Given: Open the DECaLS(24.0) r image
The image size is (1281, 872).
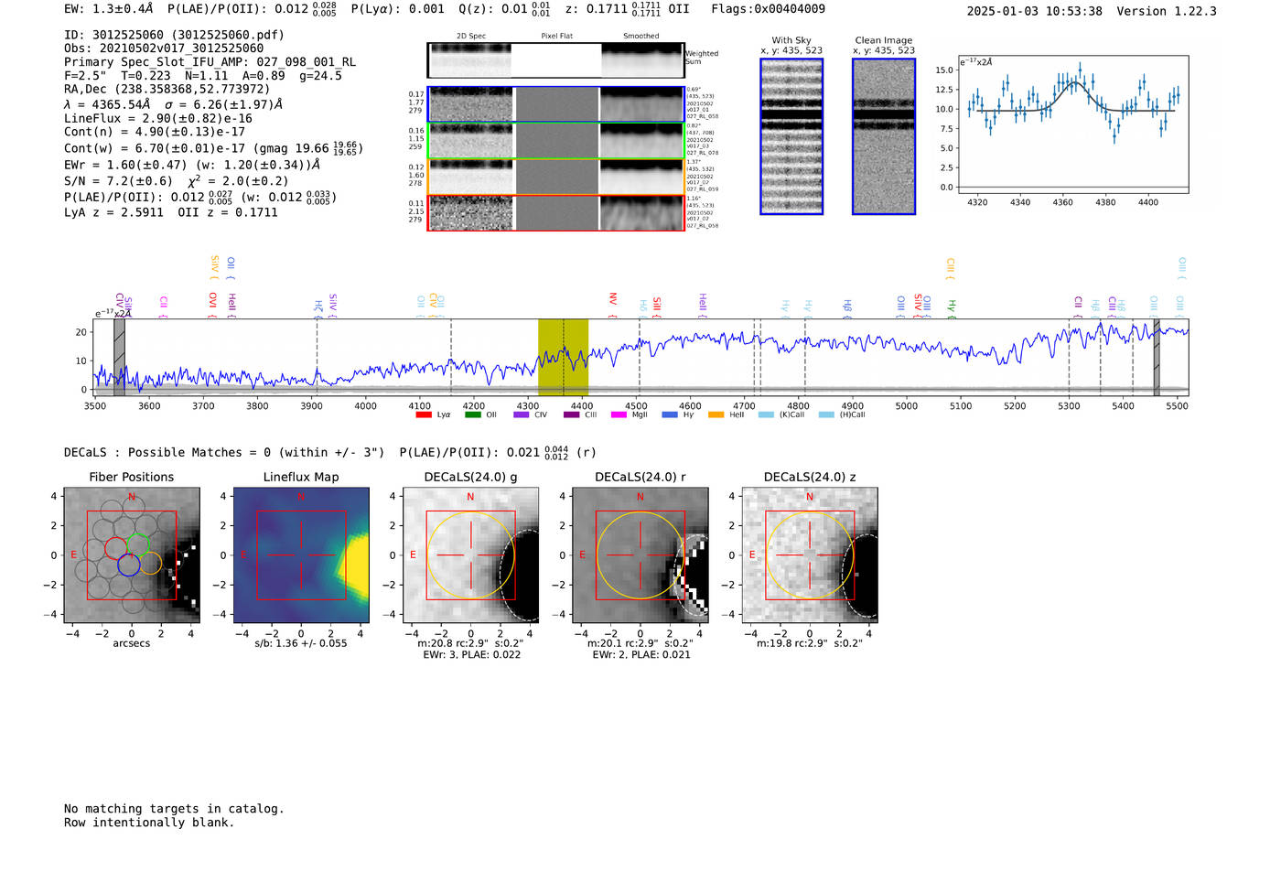Looking at the screenshot, I should click(x=640, y=555).
